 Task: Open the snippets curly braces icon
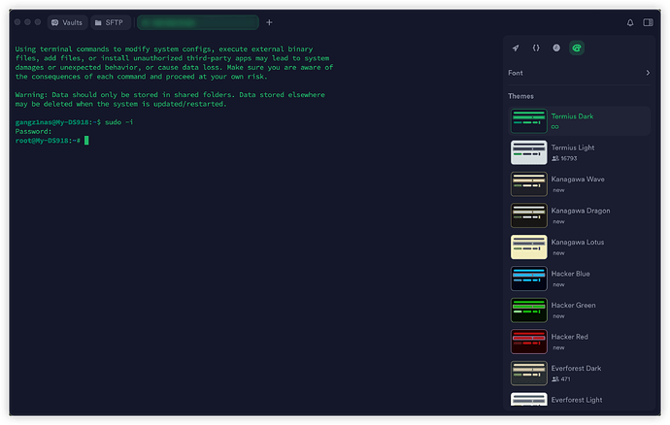click(536, 48)
